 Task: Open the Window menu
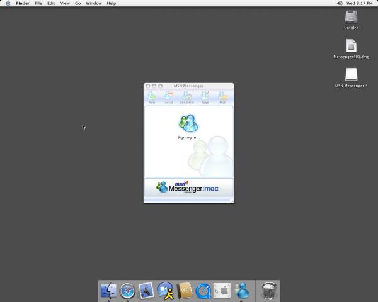coord(93,3)
